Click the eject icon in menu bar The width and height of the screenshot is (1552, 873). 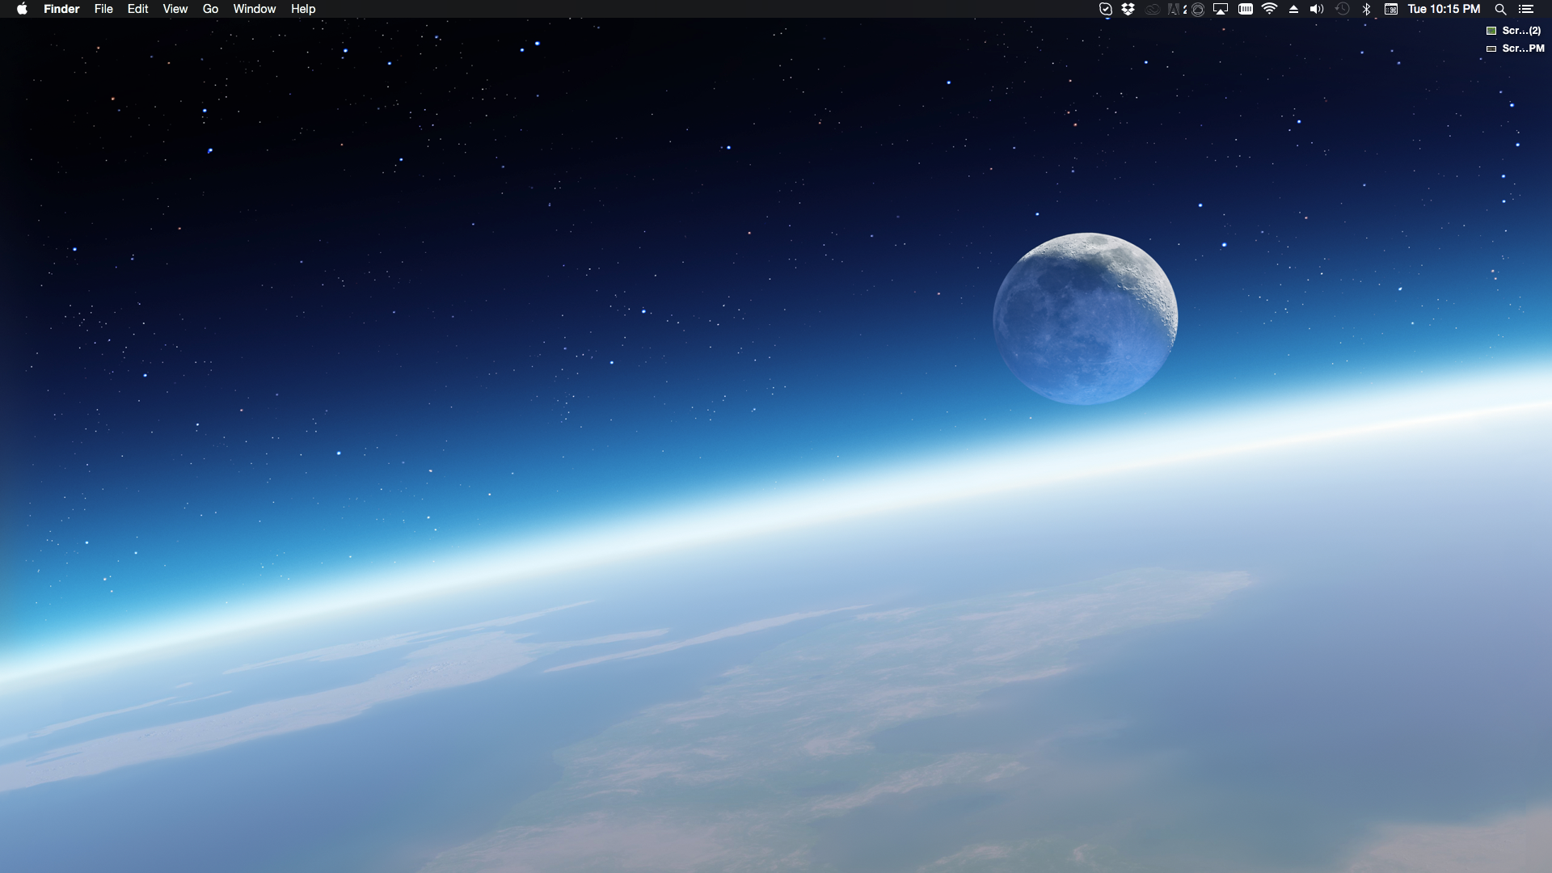click(1293, 9)
